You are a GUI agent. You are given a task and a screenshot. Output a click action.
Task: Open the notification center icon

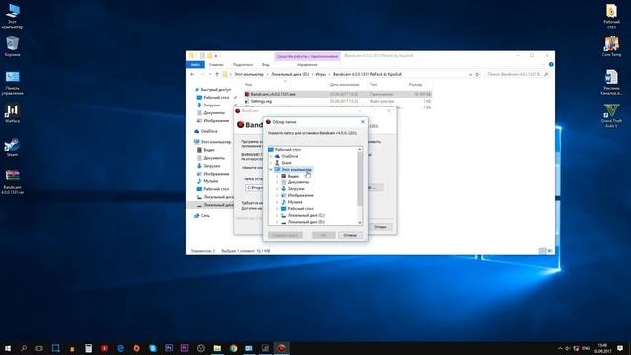click(620, 348)
